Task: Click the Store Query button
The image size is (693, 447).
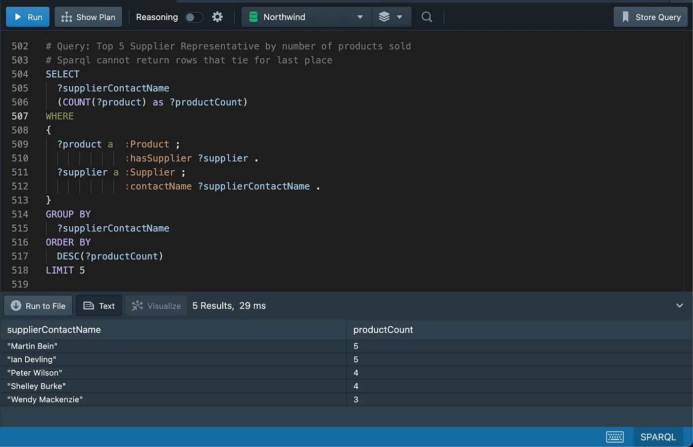Action: pos(650,17)
